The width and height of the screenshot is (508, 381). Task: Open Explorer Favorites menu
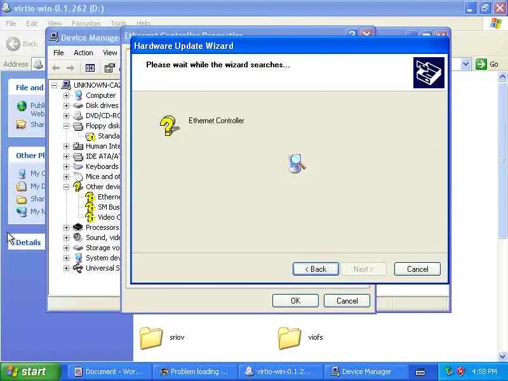[86, 23]
